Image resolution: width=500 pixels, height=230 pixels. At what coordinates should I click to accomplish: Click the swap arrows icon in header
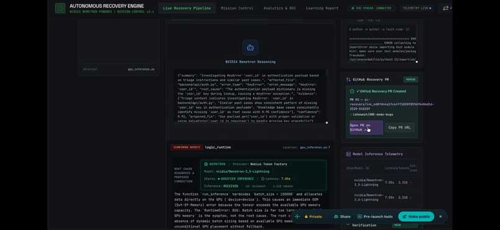[x=446, y=8]
